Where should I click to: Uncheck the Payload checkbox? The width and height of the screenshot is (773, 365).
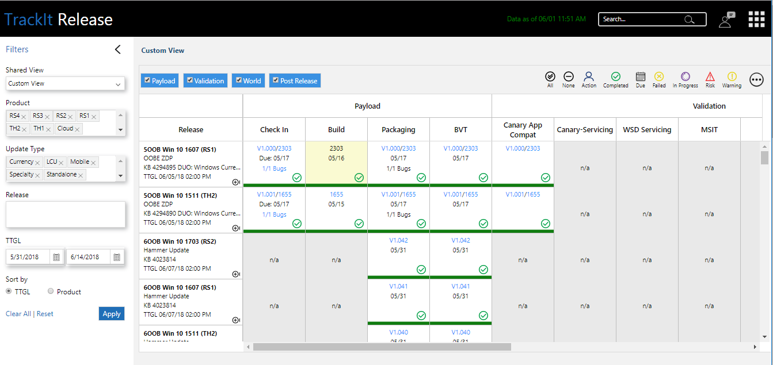[147, 80]
